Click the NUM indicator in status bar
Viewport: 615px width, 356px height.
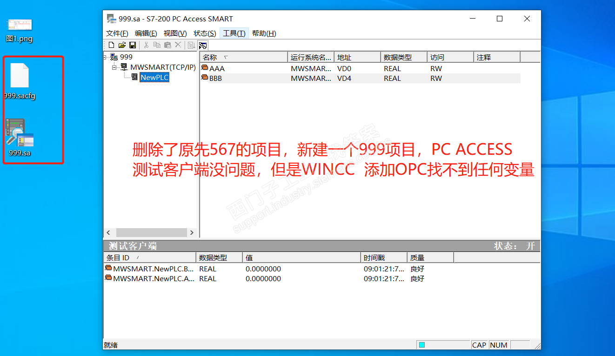(x=499, y=345)
